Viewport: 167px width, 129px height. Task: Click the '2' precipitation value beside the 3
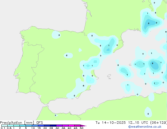coord(156,23)
